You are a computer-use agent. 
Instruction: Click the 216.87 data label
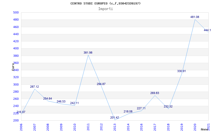click(x=21, y=112)
